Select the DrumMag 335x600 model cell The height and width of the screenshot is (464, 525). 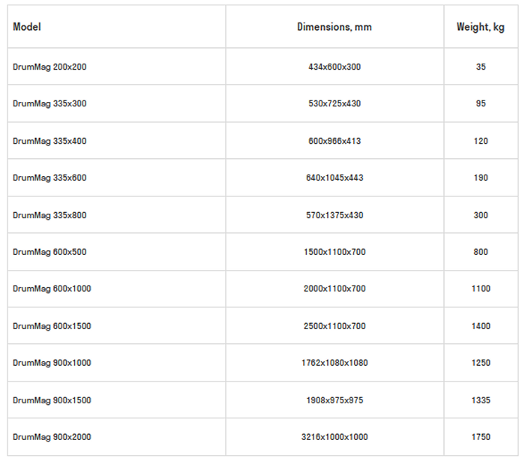[49, 178]
